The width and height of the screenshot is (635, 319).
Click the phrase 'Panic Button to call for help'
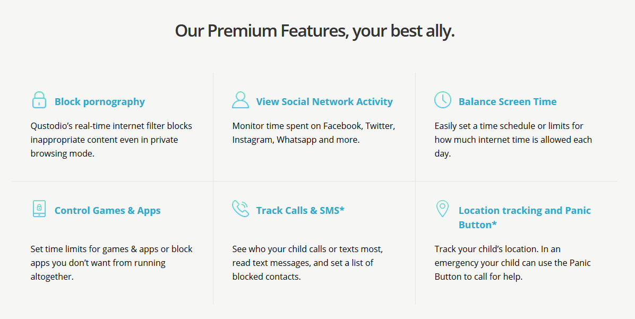pos(478,277)
